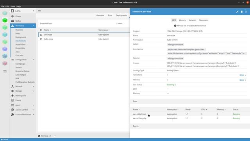
Task: Close the Terminal tab
Action: (50, 136)
